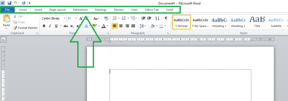Click the Format Painter button
This screenshot has width=288, height=101.
tap(25, 28)
